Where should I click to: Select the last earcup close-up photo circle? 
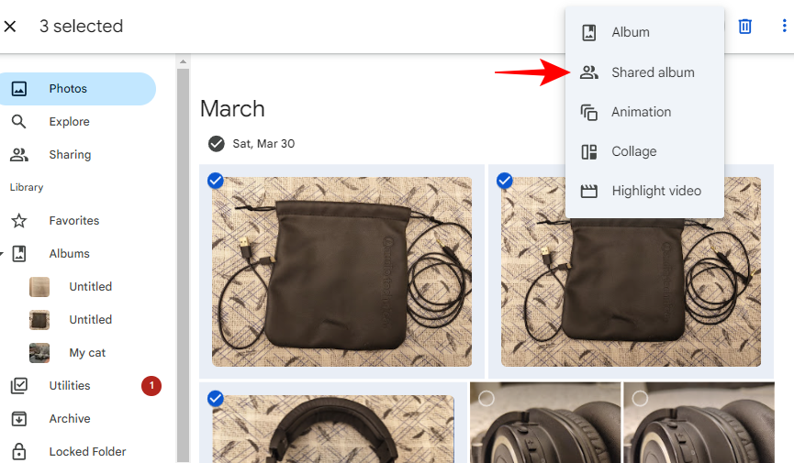(x=640, y=399)
